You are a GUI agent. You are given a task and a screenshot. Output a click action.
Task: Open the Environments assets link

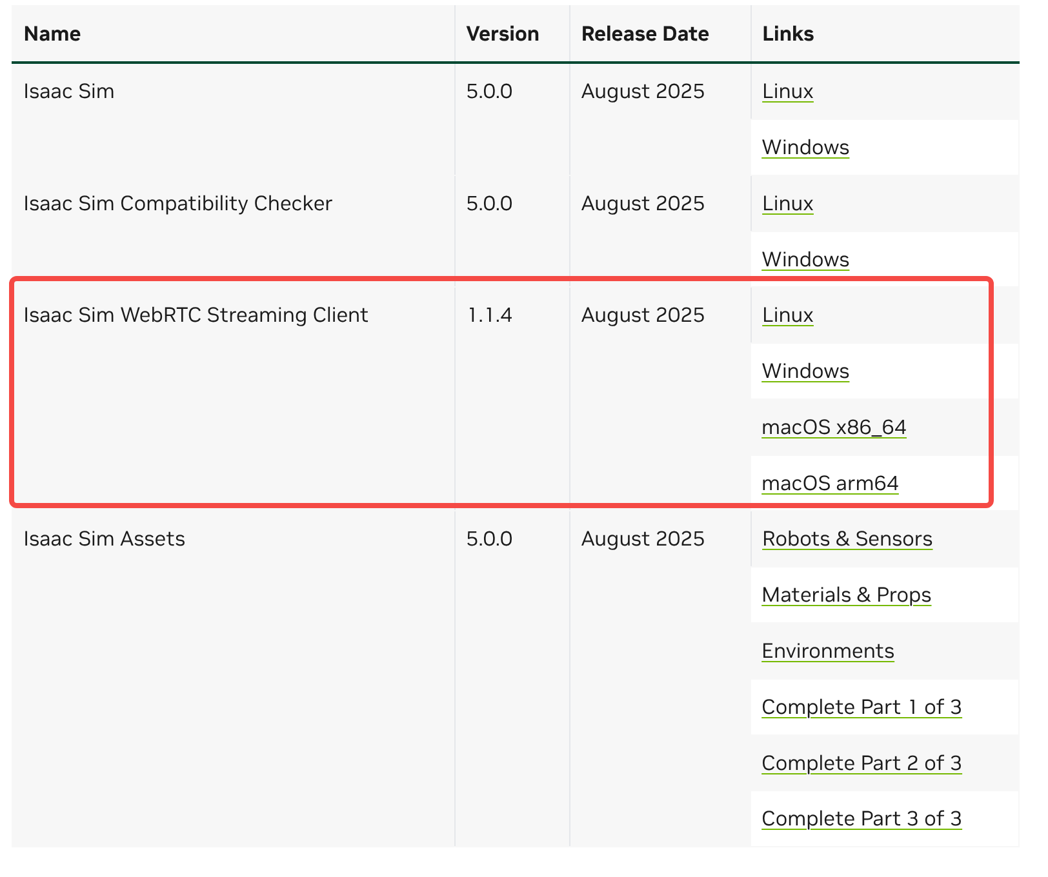828,651
